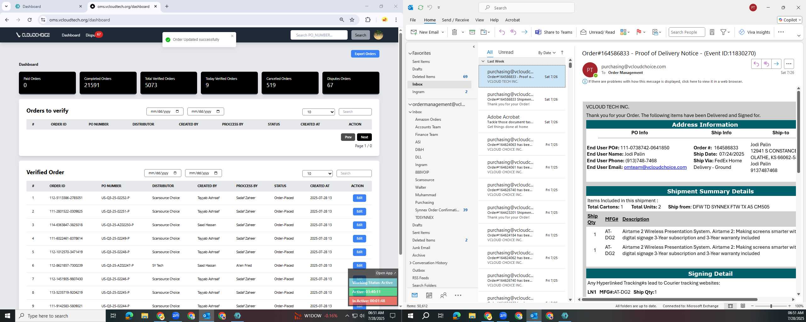Click the Reply arrow in the ribbon
The height and width of the screenshot is (322, 806).
click(x=502, y=32)
